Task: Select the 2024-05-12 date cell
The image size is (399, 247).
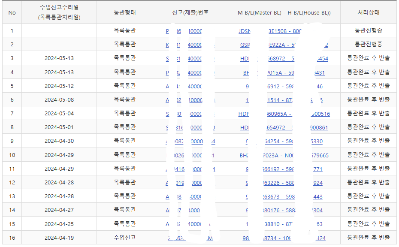Action: (x=59, y=86)
